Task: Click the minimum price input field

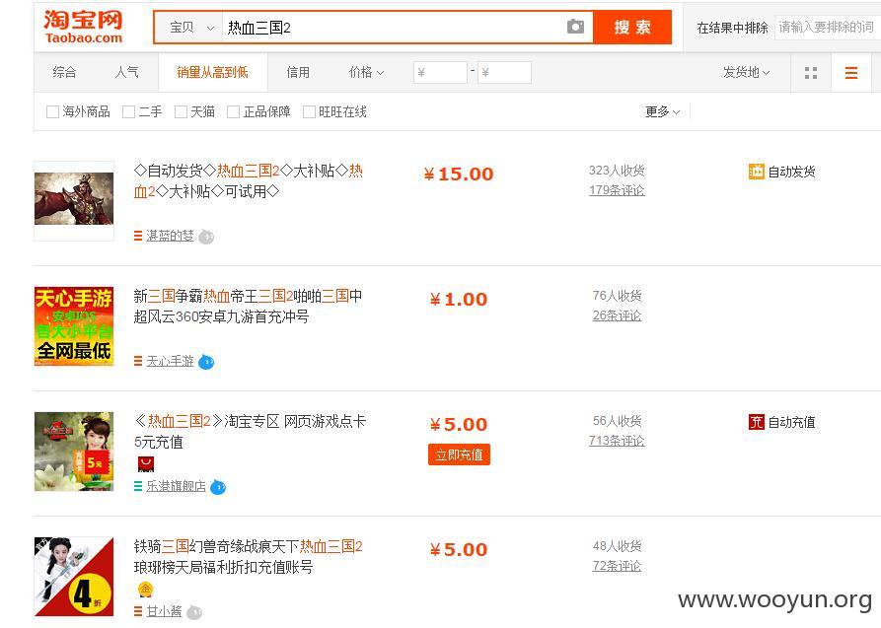Action: click(440, 73)
